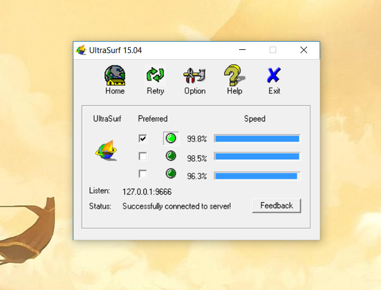
Task: Click the 98.5% speed bar
Action: [257, 156]
